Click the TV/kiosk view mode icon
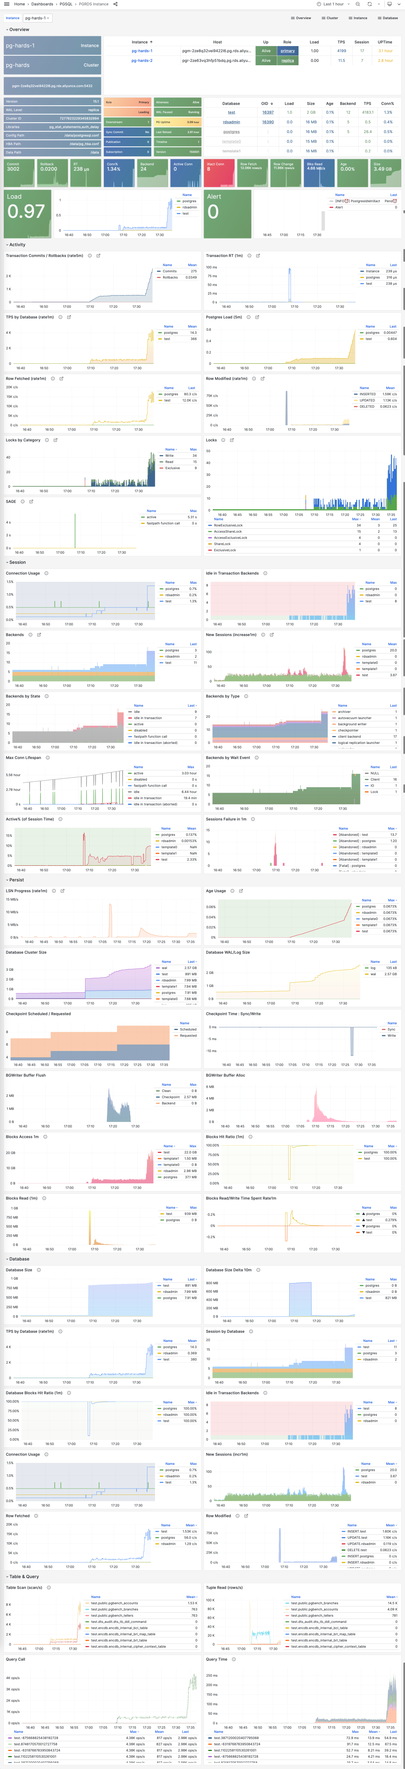Screen dimensions: 405x1769 (390, 4)
